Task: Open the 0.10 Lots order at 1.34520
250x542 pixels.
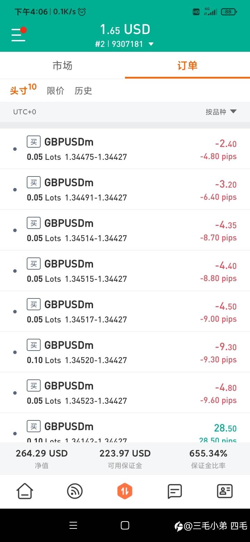Action: click(125, 352)
